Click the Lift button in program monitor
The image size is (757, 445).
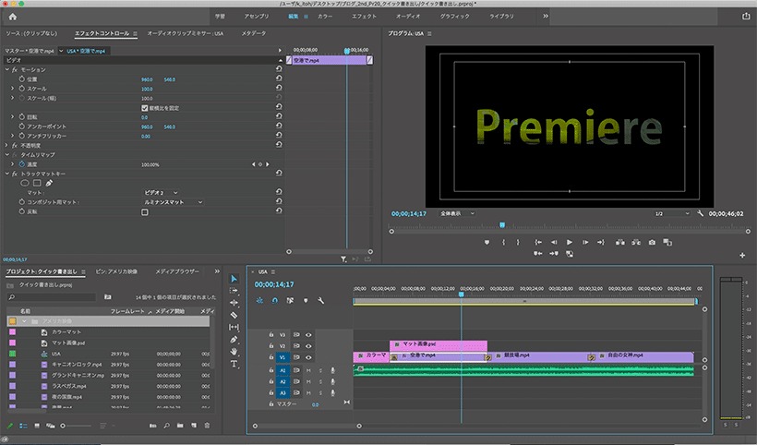point(619,242)
